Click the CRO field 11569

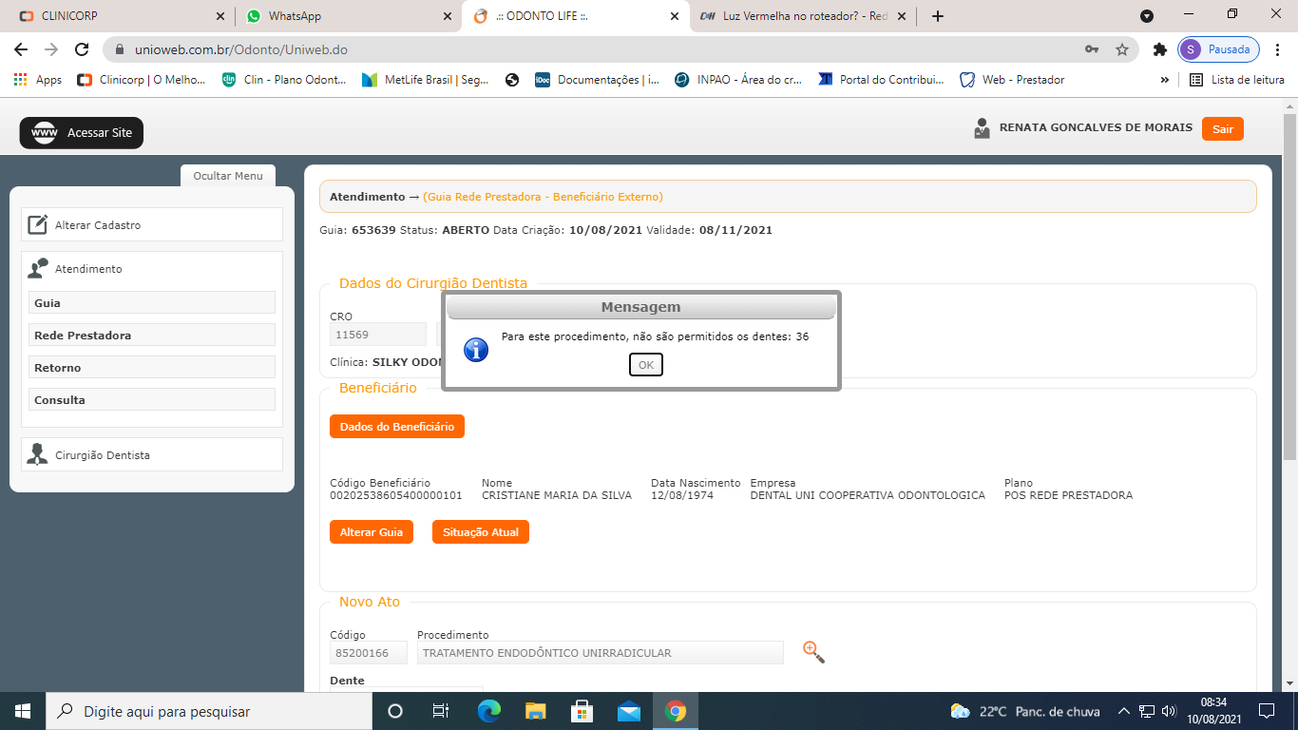click(x=378, y=335)
